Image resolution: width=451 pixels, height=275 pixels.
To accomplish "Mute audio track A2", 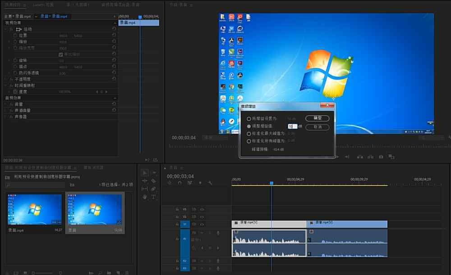I will click(202, 261).
